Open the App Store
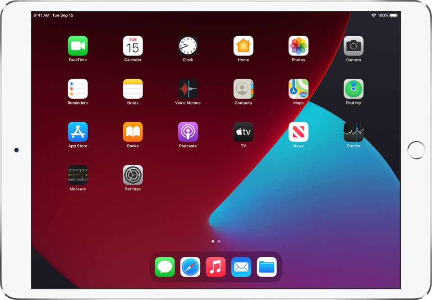This screenshot has height=300, width=432. click(78, 131)
